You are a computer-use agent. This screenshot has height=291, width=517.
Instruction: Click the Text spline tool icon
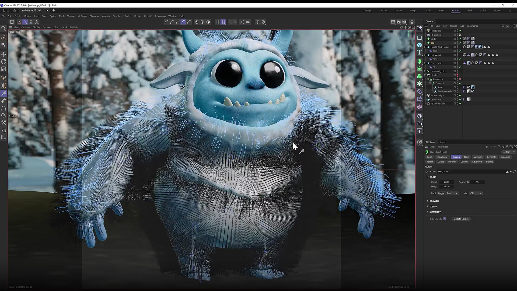click(420, 52)
